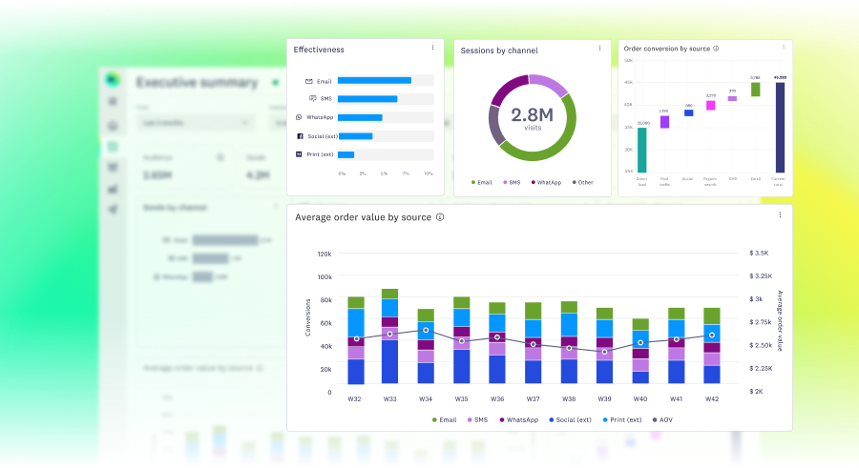Click the Facebook Social (ext) icon
This screenshot has width=859, height=468.
point(299,136)
